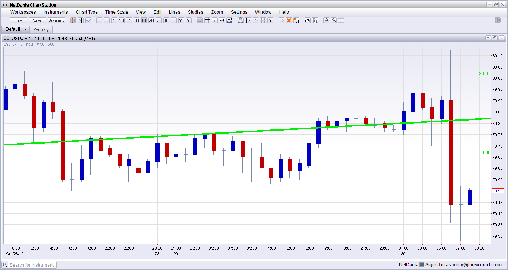Switch to the OHLC bar chart icon
The height and width of the screenshot is (270, 508).
pos(81,20)
